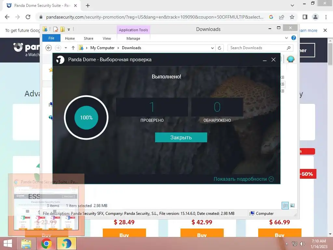Click My Computer in the address path
This screenshot has height=250, width=333.
click(x=102, y=48)
